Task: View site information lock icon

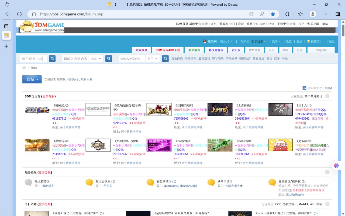Action: tap(34, 14)
